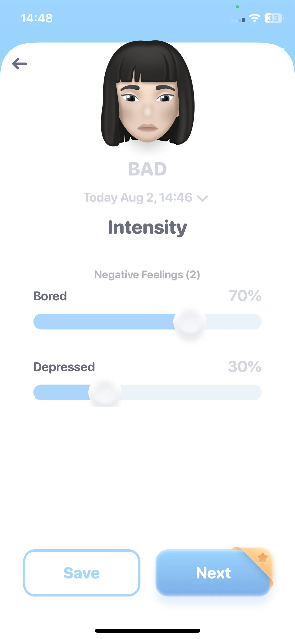Expand the date chevron next to 14:46
The height and width of the screenshot is (639, 295).
point(202,199)
